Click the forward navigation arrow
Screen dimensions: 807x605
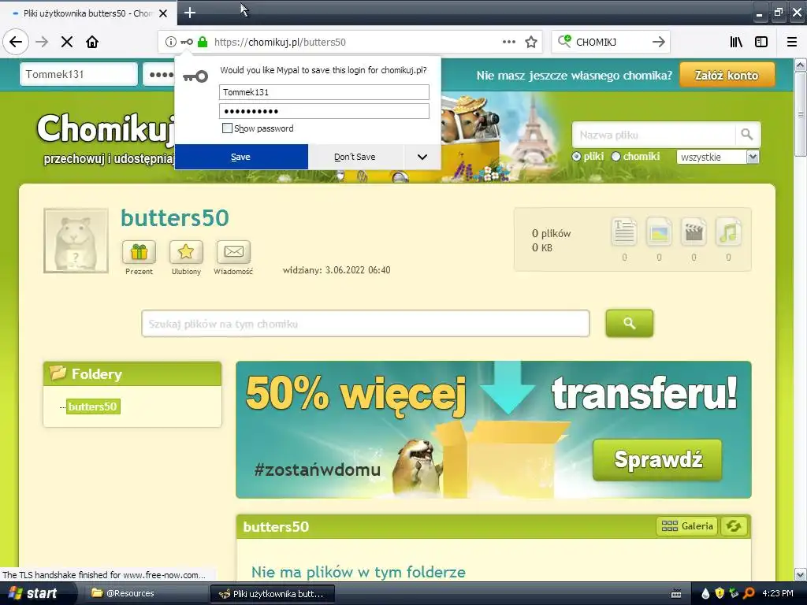click(x=42, y=42)
